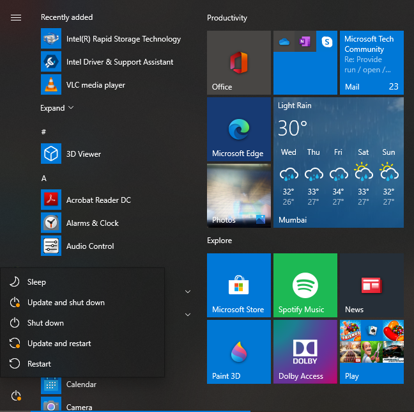The width and height of the screenshot is (414, 412).
Task: Choose Shut down from the power menu
Action: (82, 322)
